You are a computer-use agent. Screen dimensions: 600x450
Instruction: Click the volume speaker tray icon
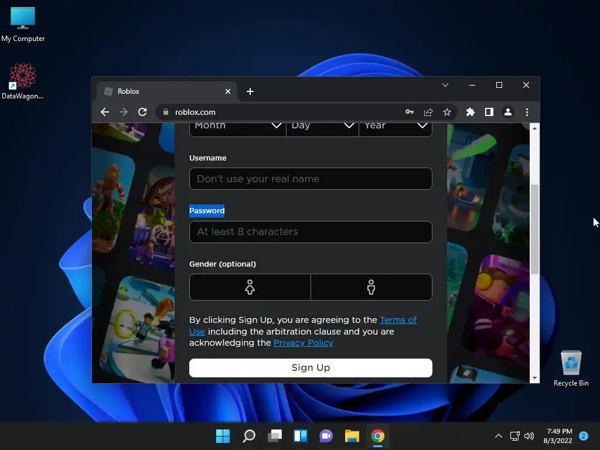(529, 436)
